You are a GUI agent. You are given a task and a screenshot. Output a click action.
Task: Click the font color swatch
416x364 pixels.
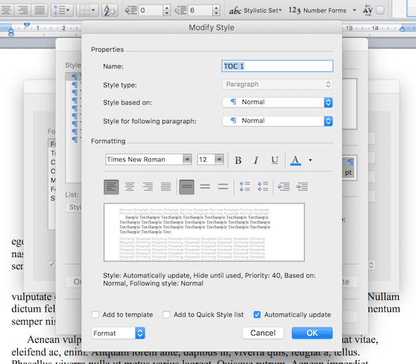click(295, 160)
